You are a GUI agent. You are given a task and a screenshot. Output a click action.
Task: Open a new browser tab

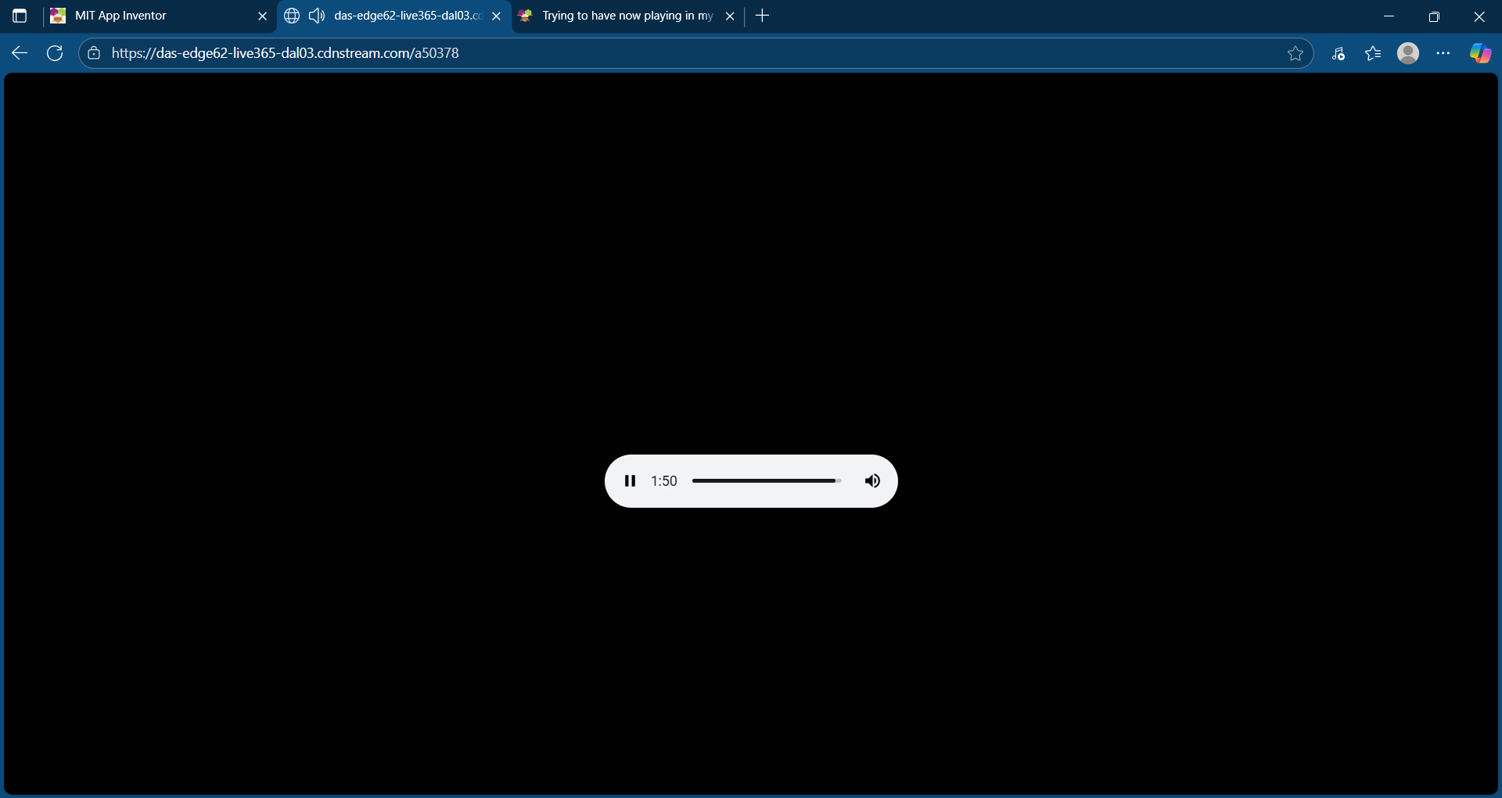point(763,16)
